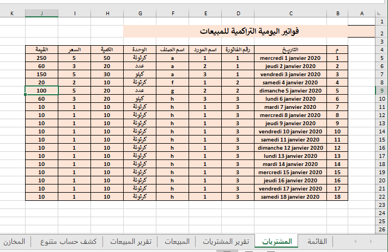Select cell mercredi 1 janvier 2020

[x=290, y=58]
